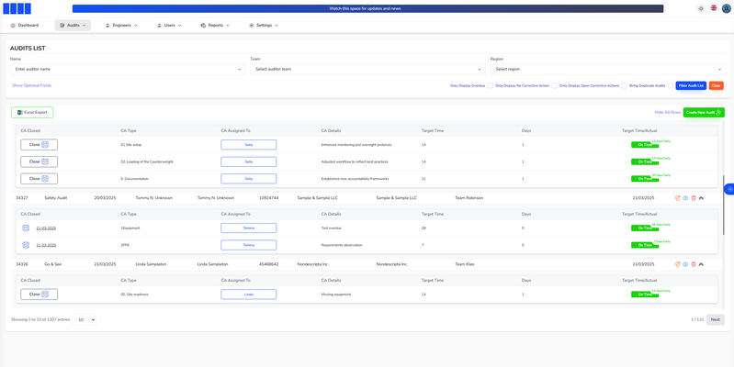Tick the Only Display Overdue checkbox

click(491, 85)
